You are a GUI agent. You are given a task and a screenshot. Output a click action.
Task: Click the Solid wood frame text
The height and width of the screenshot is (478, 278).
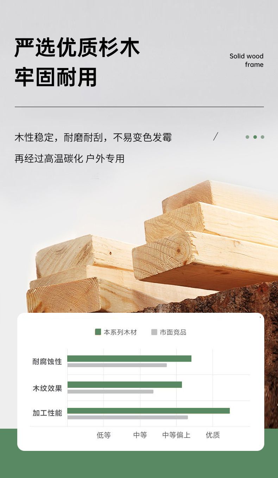tap(246, 60)
